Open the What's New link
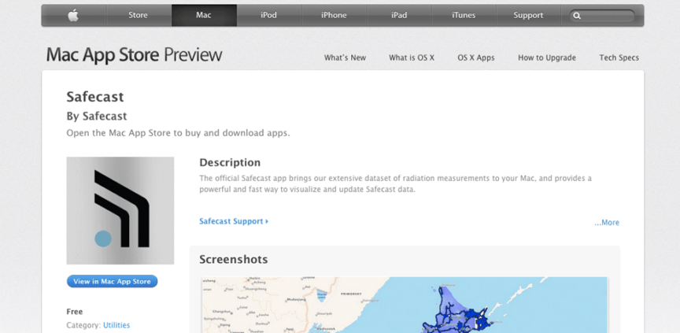 (x=345, y=57)
